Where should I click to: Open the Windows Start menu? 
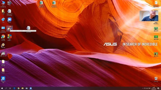(2, 88)
